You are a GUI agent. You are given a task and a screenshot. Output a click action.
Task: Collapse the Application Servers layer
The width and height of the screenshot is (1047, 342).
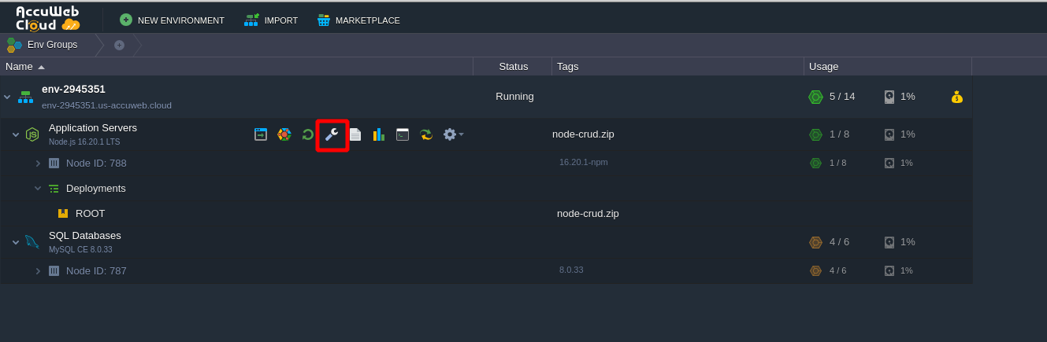tap(16, 134)
